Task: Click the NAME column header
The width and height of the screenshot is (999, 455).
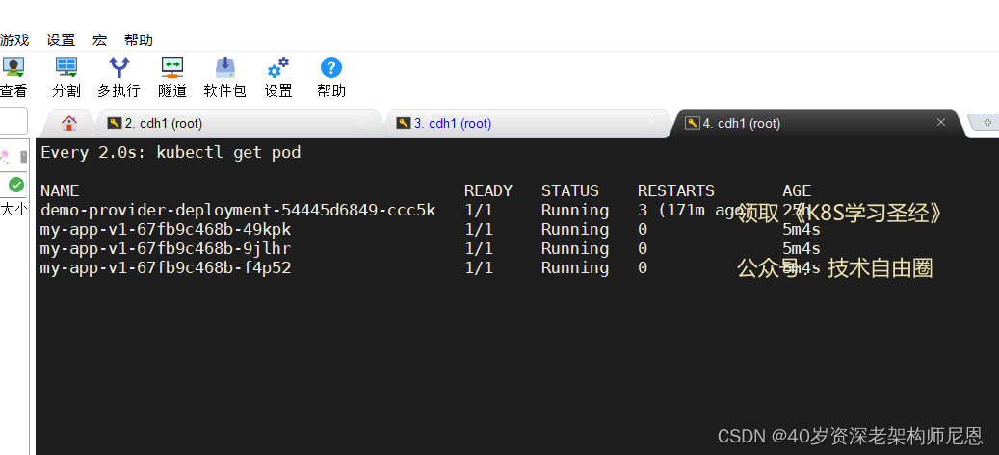Action: coord(60,190)
